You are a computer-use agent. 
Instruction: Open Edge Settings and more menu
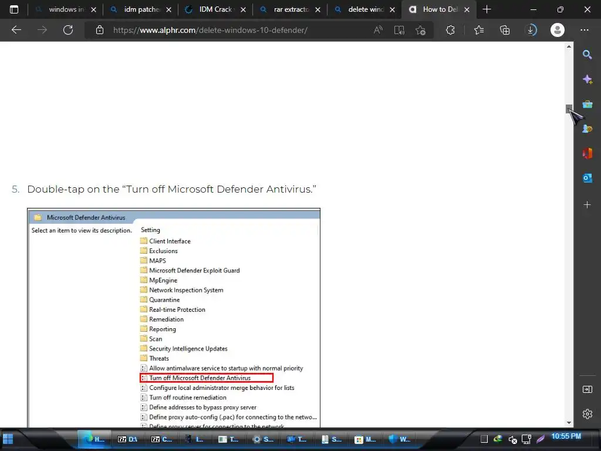(x=585, y=30)
